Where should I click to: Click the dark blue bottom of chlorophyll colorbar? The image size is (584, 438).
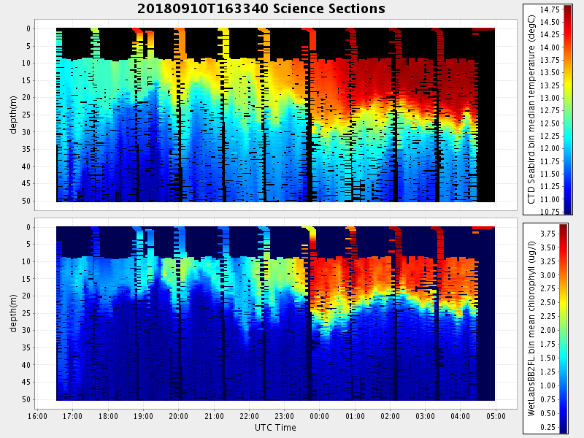(x=563, y=429)
